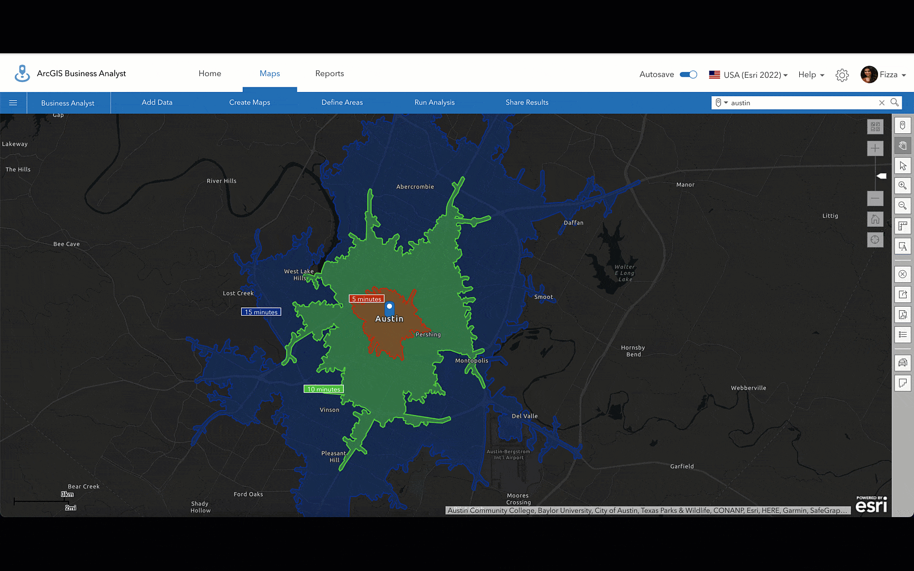Click the Daffan map label
This screenshot has height=571, width=914.
point(574,223)
